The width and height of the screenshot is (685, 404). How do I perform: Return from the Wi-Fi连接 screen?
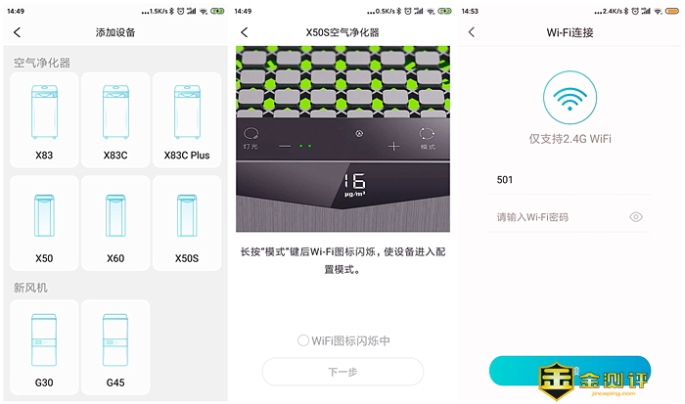pos(472,32)
